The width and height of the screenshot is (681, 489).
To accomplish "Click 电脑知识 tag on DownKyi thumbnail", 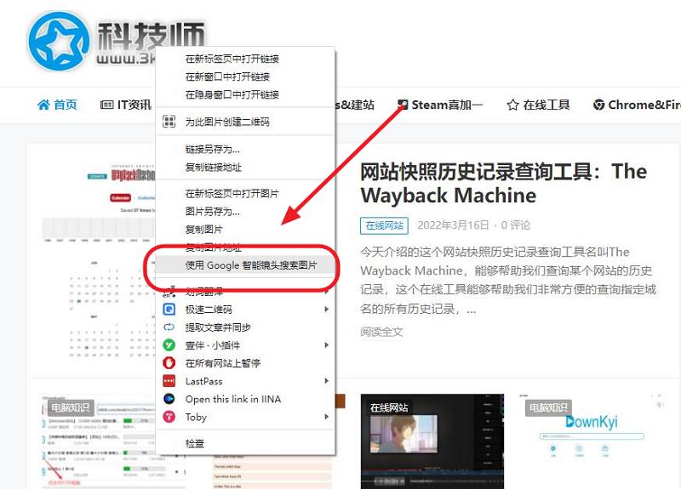I will click(548, 408).
